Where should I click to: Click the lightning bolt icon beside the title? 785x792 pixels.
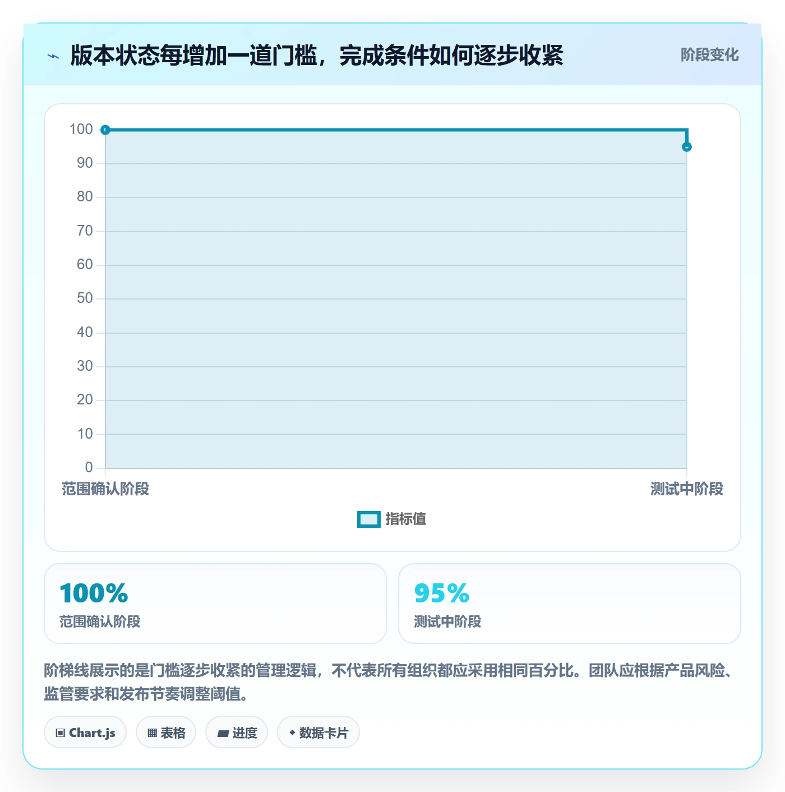[53, 56]
